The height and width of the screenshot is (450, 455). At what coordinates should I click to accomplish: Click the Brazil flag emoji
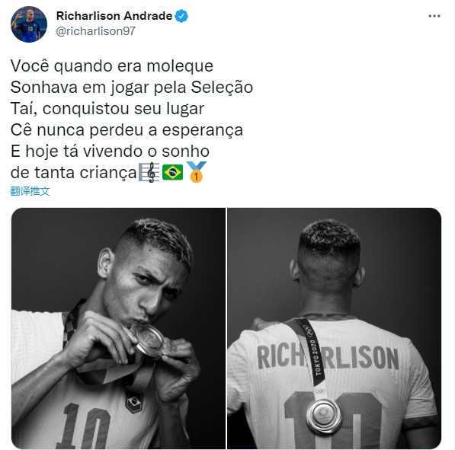172,172
